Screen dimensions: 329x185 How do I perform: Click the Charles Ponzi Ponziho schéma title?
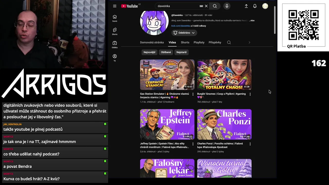point(220,145)
